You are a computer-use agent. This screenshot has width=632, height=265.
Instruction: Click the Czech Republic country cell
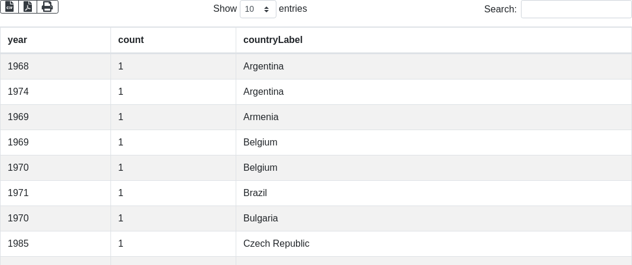[x=276, y=244]
